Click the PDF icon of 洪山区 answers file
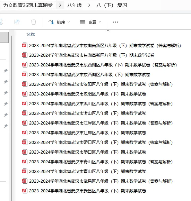 (x=25, y=103)
